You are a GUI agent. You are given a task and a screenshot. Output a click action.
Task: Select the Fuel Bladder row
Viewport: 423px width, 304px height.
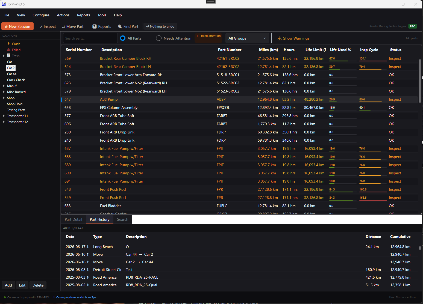[240, 206]
